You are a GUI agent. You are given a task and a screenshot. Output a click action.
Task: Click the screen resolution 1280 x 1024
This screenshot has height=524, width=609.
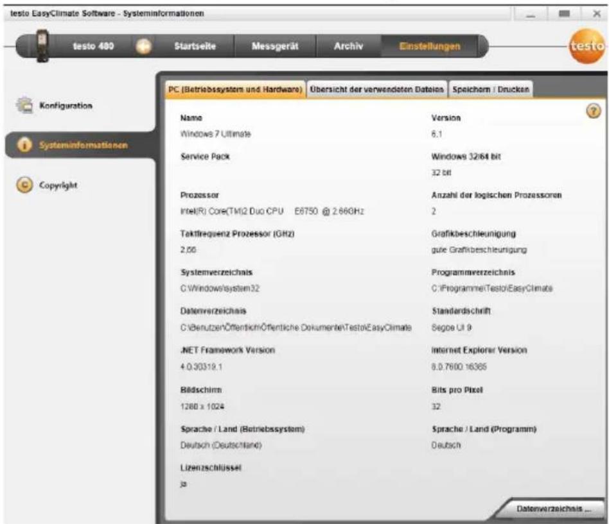tap(202, 406)
